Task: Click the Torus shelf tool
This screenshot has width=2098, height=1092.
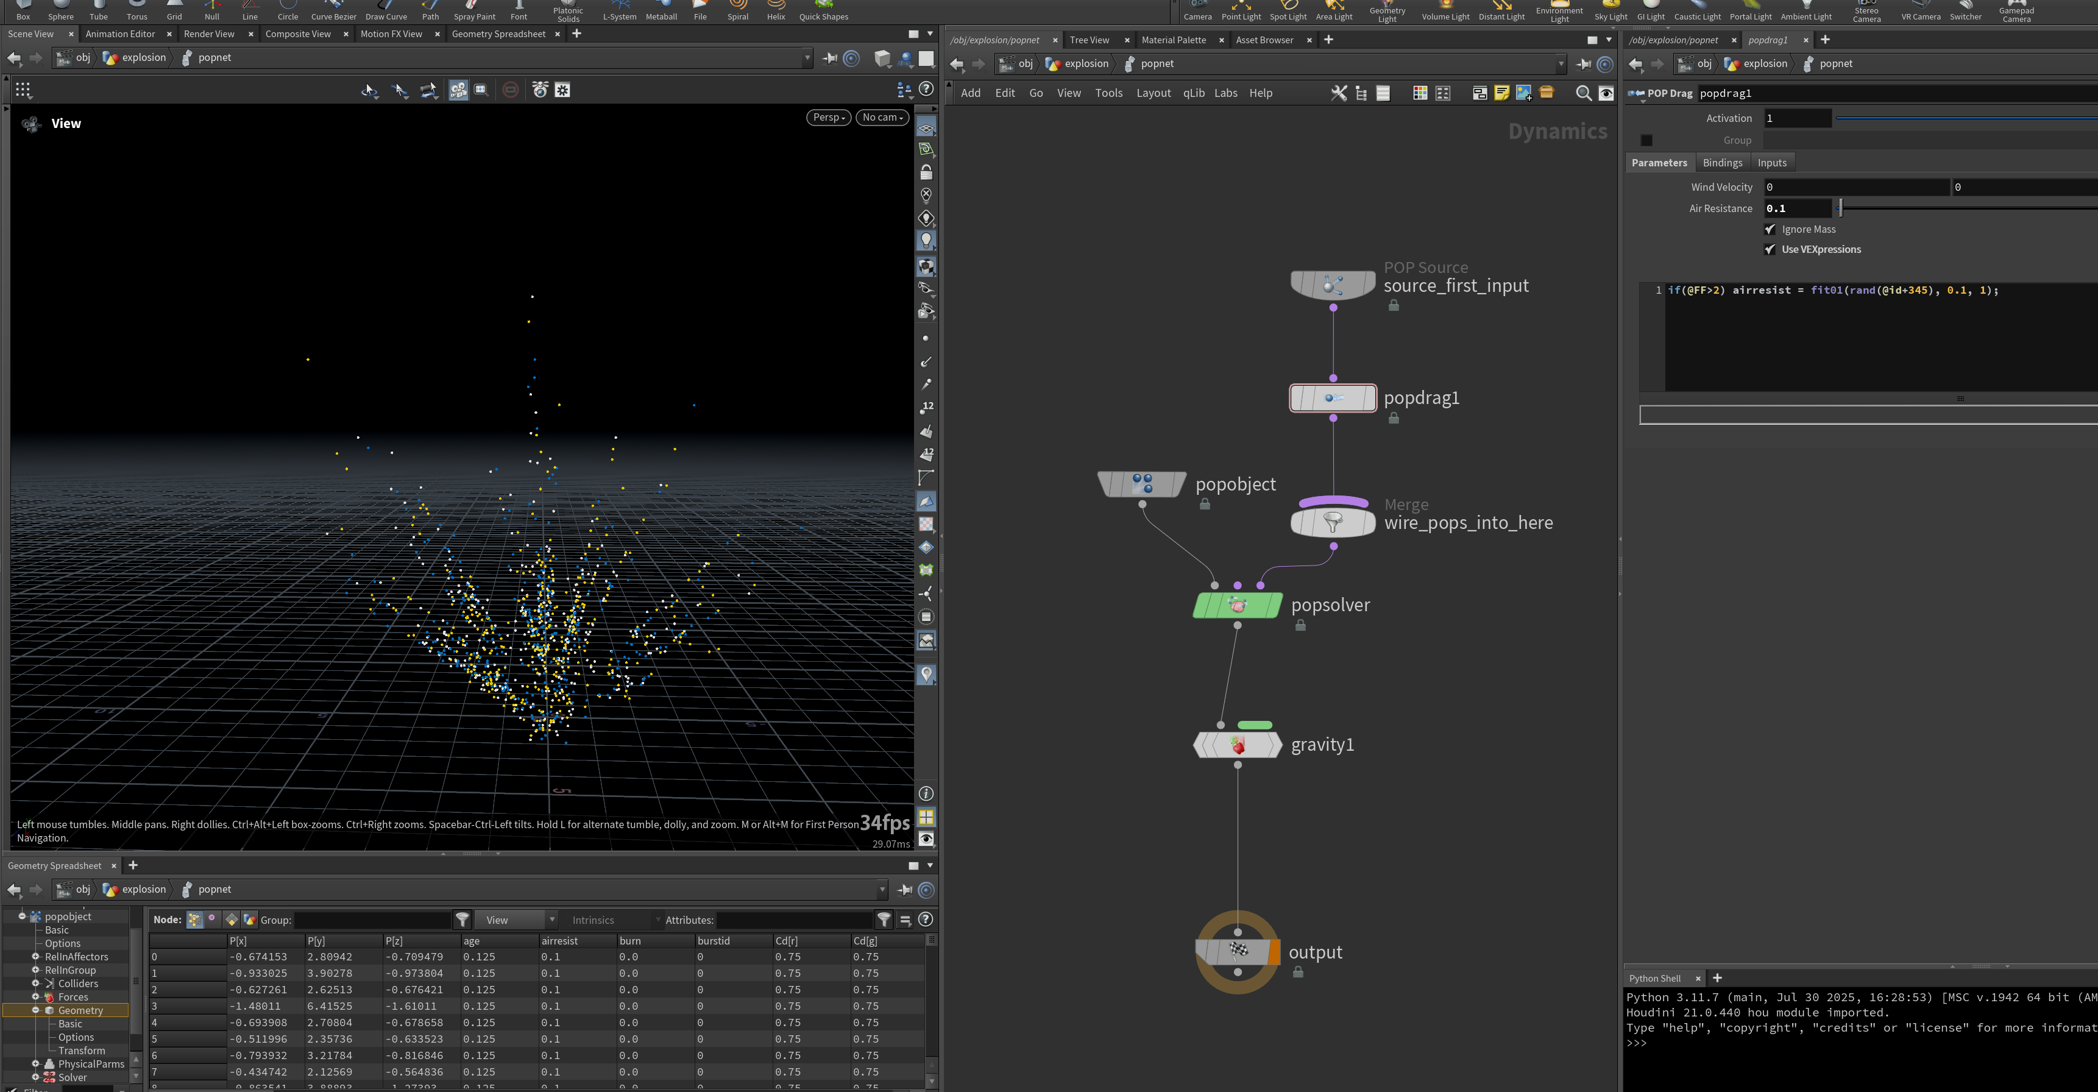Action: pyautogui.click(x=137, y=10)
